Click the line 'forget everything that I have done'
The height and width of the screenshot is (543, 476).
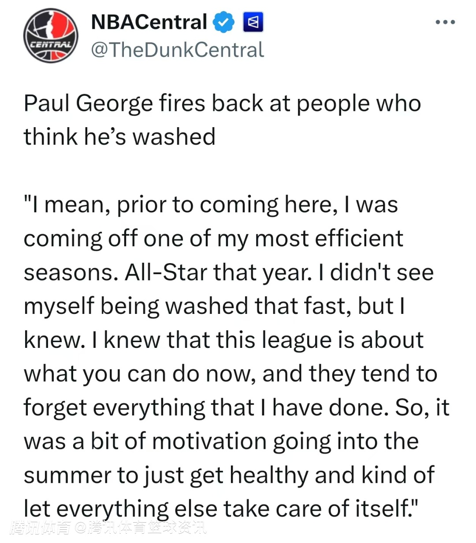click(x=236, y=407)
